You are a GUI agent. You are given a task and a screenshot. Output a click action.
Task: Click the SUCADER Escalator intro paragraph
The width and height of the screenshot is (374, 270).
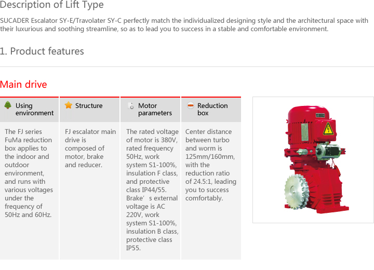tap(184, 25)
